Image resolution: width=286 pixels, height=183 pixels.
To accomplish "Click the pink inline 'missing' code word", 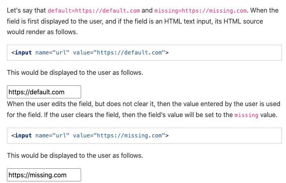I will pyautogui.click(x=246, y=115).
